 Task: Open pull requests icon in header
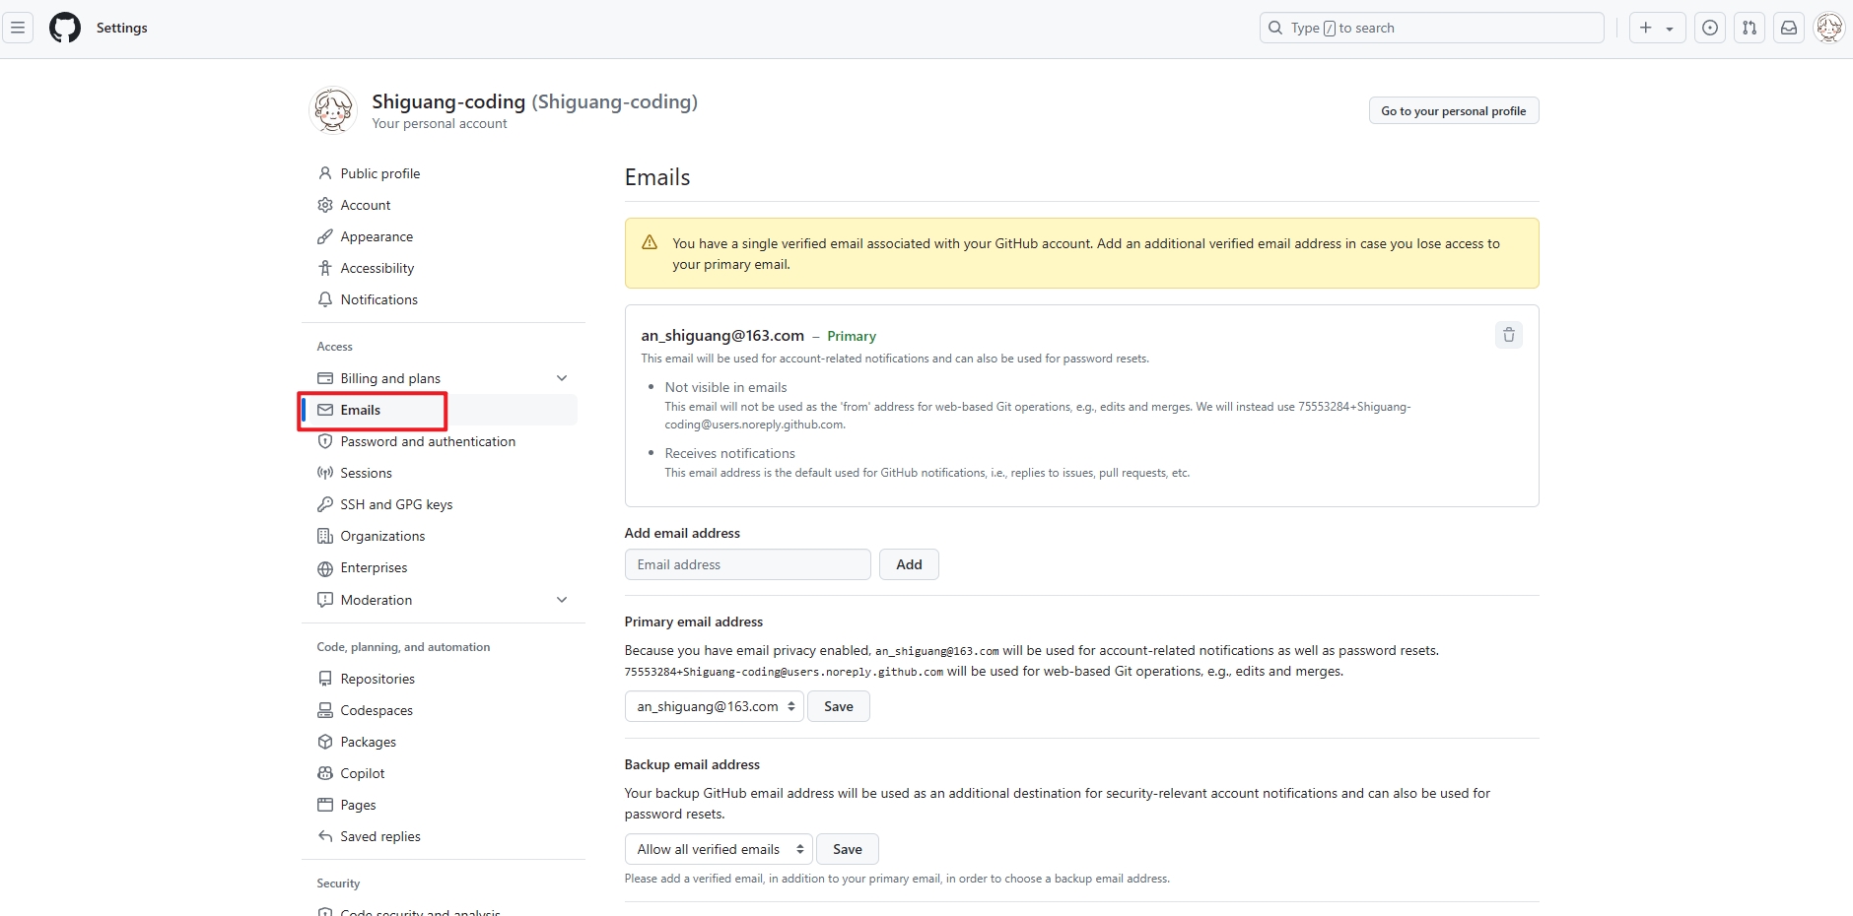1750,28
